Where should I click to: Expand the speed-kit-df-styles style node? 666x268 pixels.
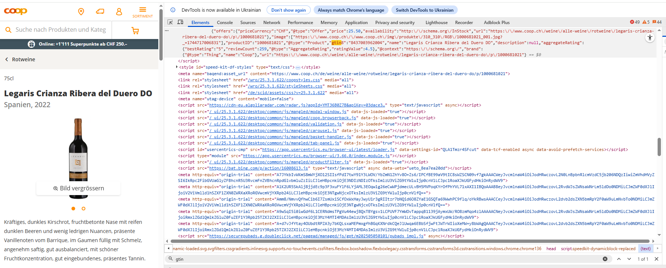(177, 67)
